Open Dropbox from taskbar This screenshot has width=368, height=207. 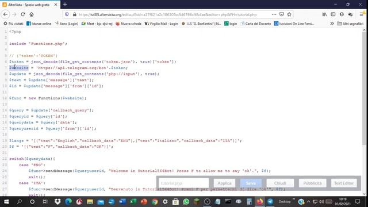(x=57, y=202)
